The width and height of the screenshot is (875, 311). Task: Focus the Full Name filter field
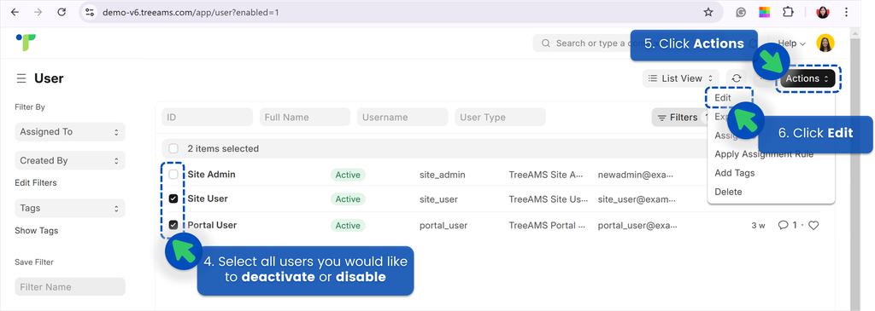coord(305,118)
